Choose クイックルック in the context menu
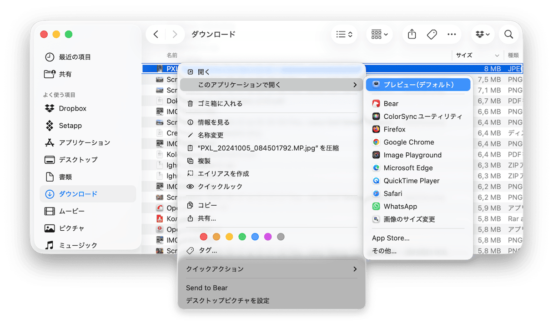 pyautogui.click(x=271, y=187)
